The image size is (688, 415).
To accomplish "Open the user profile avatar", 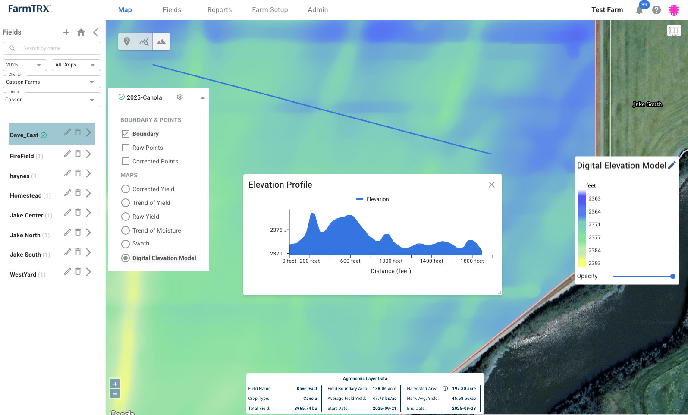I will pyautogui.click(x=674, y=10).
